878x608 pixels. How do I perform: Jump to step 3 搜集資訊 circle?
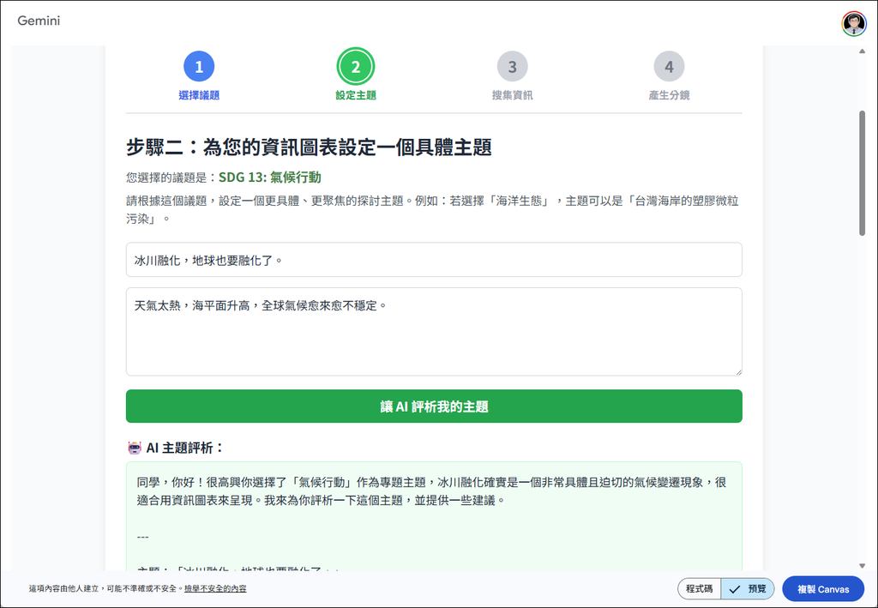click(513, 66)
